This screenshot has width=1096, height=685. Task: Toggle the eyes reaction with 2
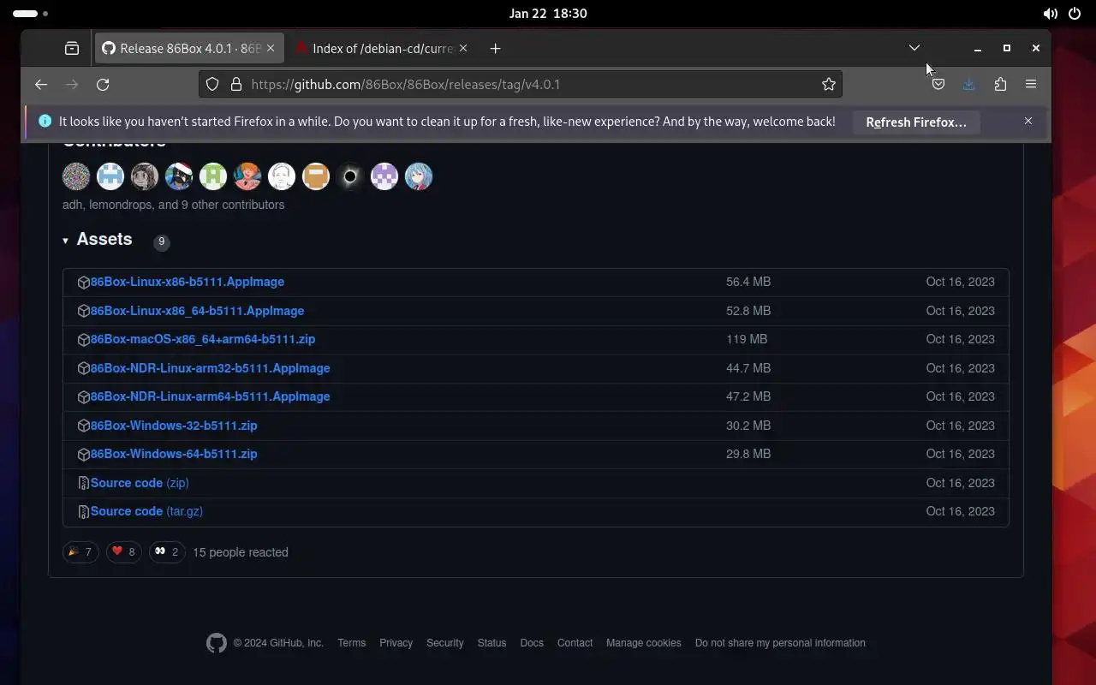coord(167,552)
